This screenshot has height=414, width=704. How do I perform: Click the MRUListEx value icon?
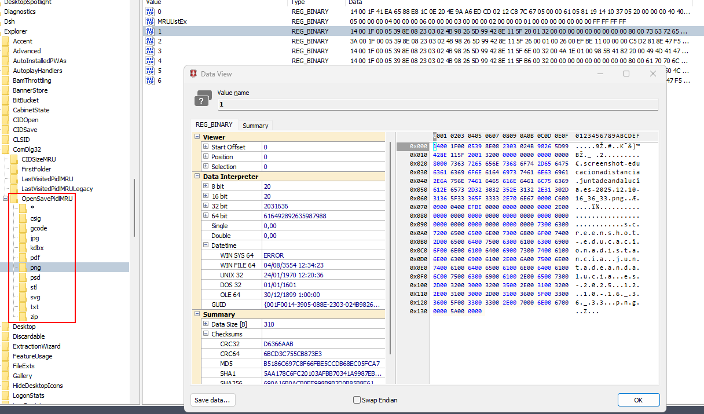pyautogui.click(x=150, y=21)
